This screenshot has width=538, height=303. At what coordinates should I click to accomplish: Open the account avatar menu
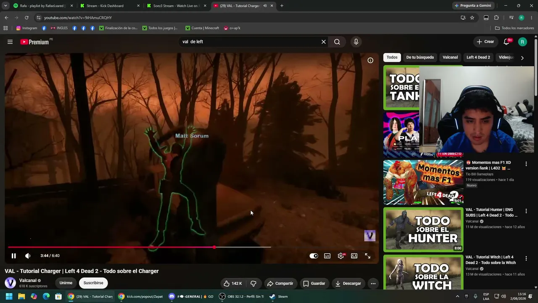point(522,42)
